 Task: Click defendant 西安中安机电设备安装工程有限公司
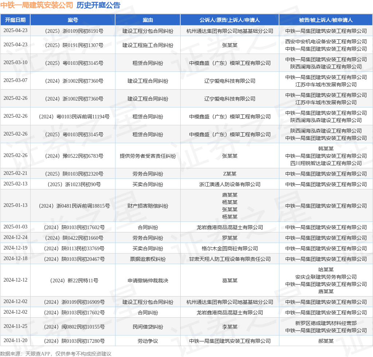(326, 42)
